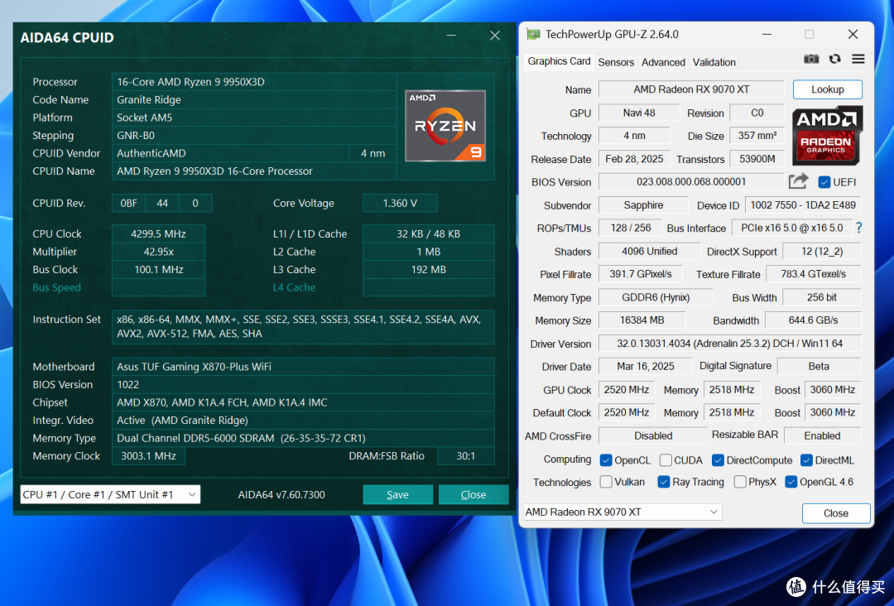Click the L3 Cache value 192 MB
Image resolution: width=894 pixels, height=606 pixels.
coord(428,269)
